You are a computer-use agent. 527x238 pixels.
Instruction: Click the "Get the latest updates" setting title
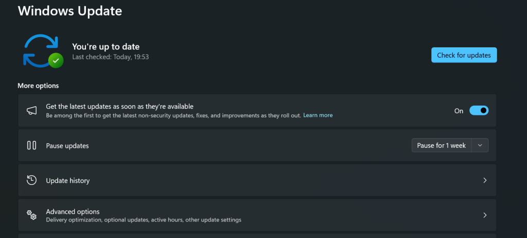click(x=119, y=106)
